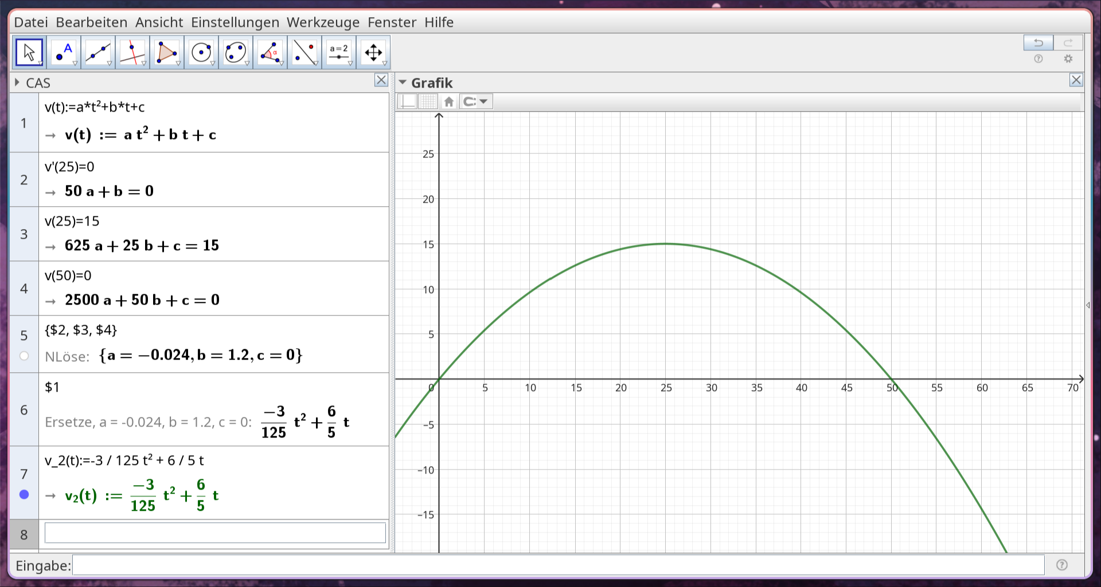Open Line tool submenu arrow
1101x587 pixels.
pyautogui.click(x=110, y=64)
